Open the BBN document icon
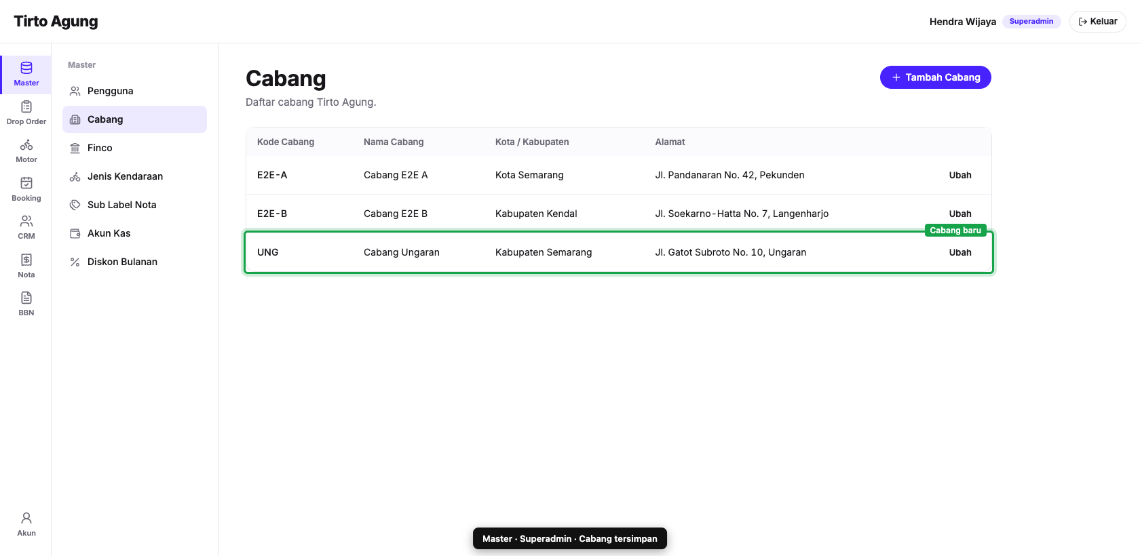 coord(26,298)
